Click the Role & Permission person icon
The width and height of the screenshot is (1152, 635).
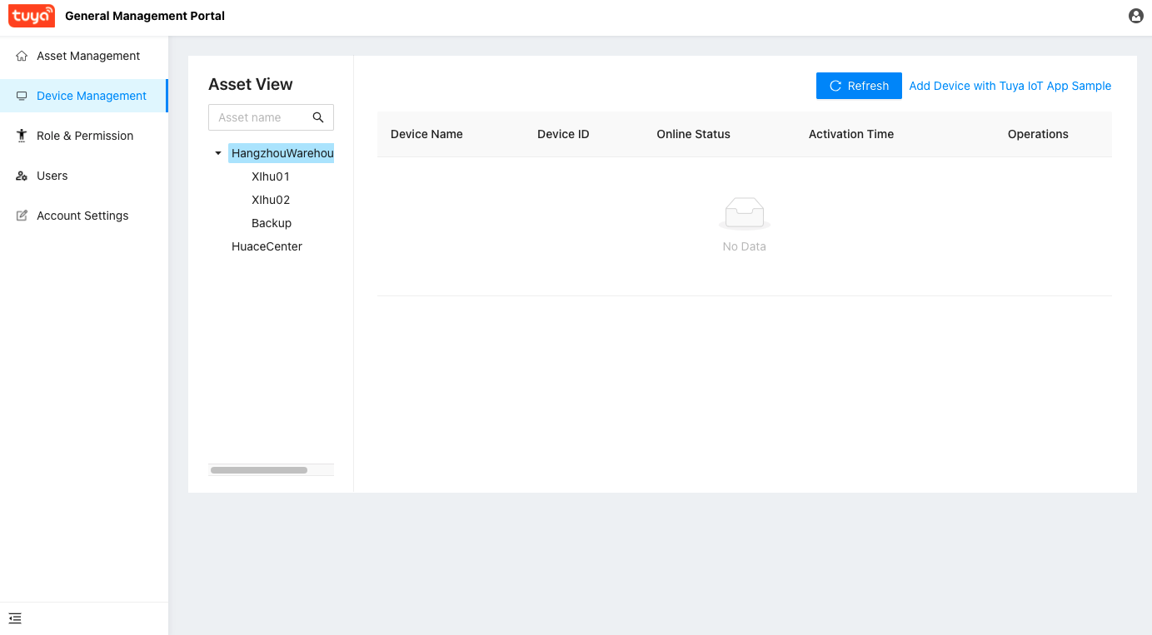point(22,136)
